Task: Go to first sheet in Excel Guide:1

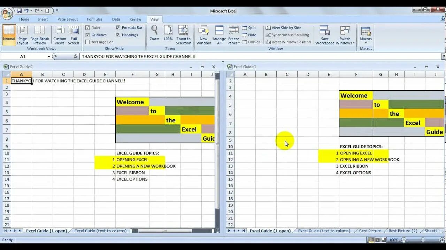Action: pos(230,231)
